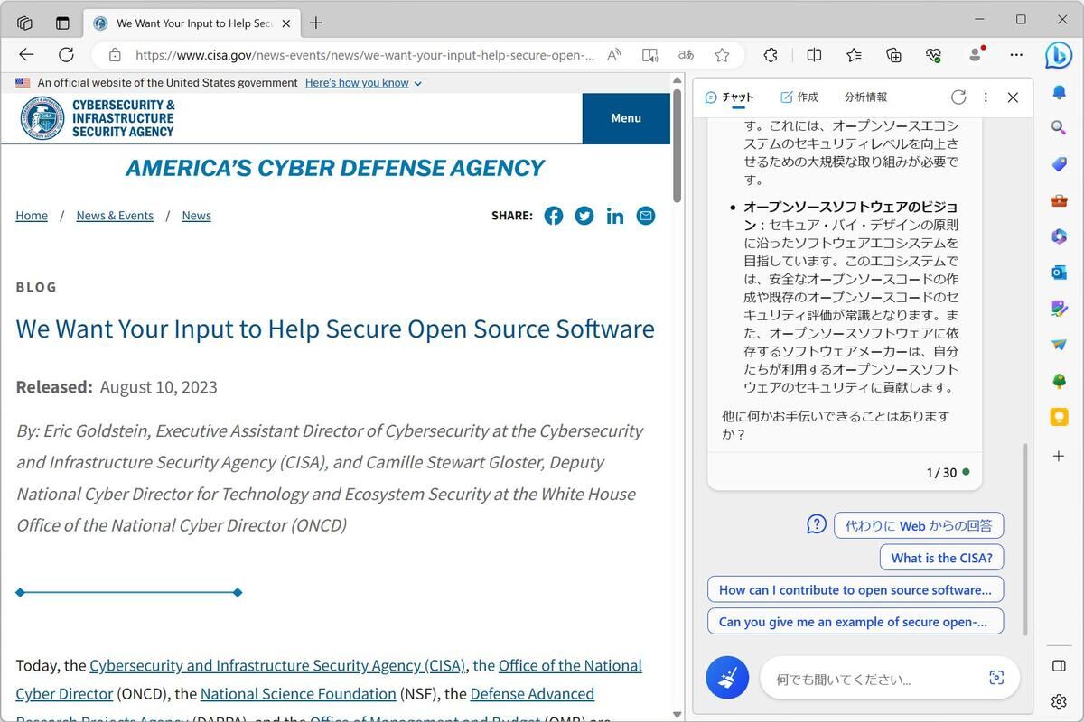The width and height of the screenshot is (1084, 722).
Task: Close the chat sidebar panel
Action: (1013, 97)
